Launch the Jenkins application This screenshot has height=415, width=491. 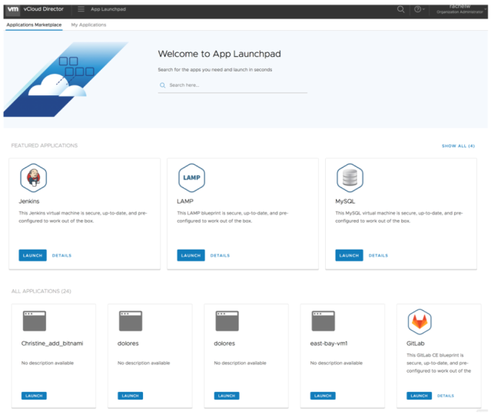[x=32, y=255]
